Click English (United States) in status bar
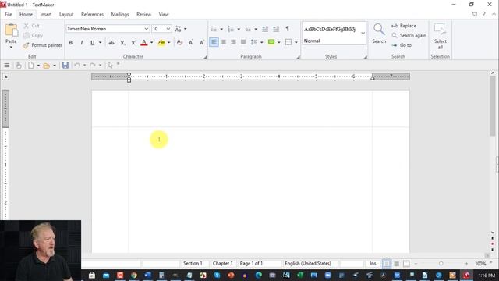The height and width of the screenshot is (281, 499). pyautogui.click(x=308, y=264)
